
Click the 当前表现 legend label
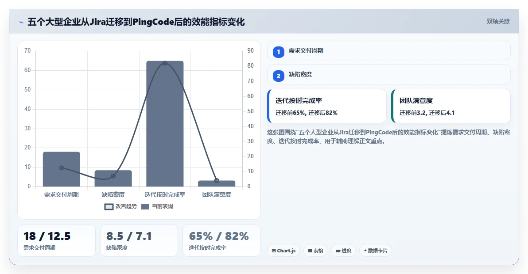(x=162, y=206)
